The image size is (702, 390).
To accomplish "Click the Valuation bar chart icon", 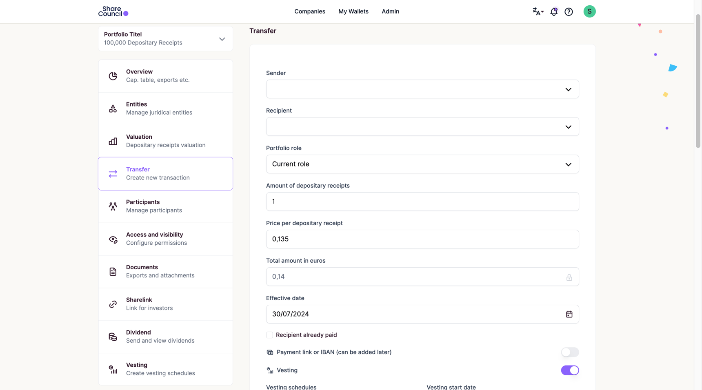I will tap(113, 141).
